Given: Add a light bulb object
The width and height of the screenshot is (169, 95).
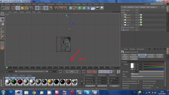Looking at the screenshot, I should (x=102, y=8).
